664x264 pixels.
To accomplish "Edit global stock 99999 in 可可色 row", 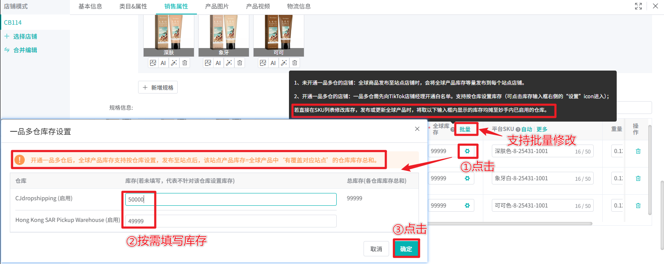I will pyautogui.click(x=445, y=205).
